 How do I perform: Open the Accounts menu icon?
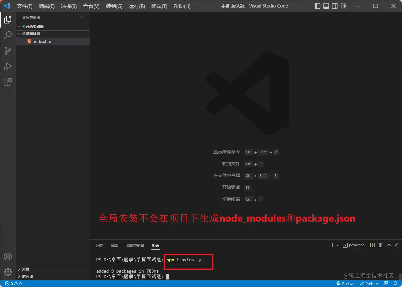8,257
